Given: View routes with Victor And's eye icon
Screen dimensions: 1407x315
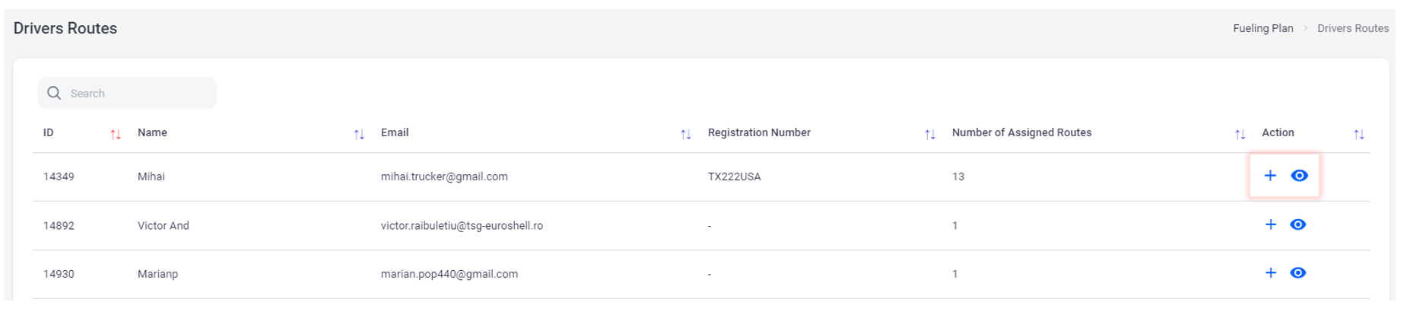Looking at the screenshot, I should click(x=1298, y=224).
